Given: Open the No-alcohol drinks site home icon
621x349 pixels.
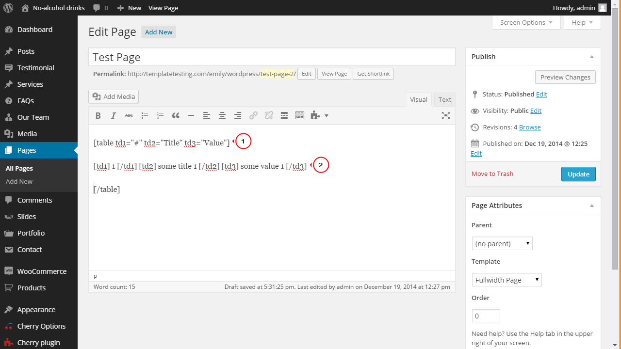Looking at the screenshot, I should 25,8.
